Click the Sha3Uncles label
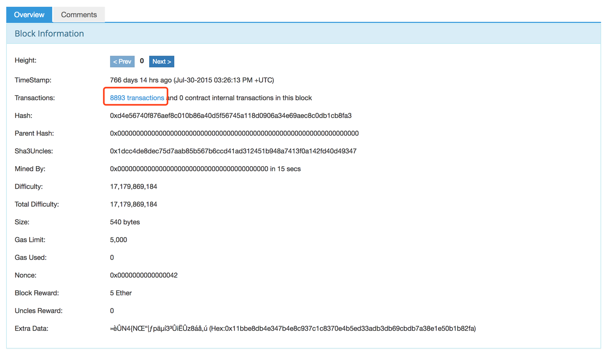 (x=34, y=151)
